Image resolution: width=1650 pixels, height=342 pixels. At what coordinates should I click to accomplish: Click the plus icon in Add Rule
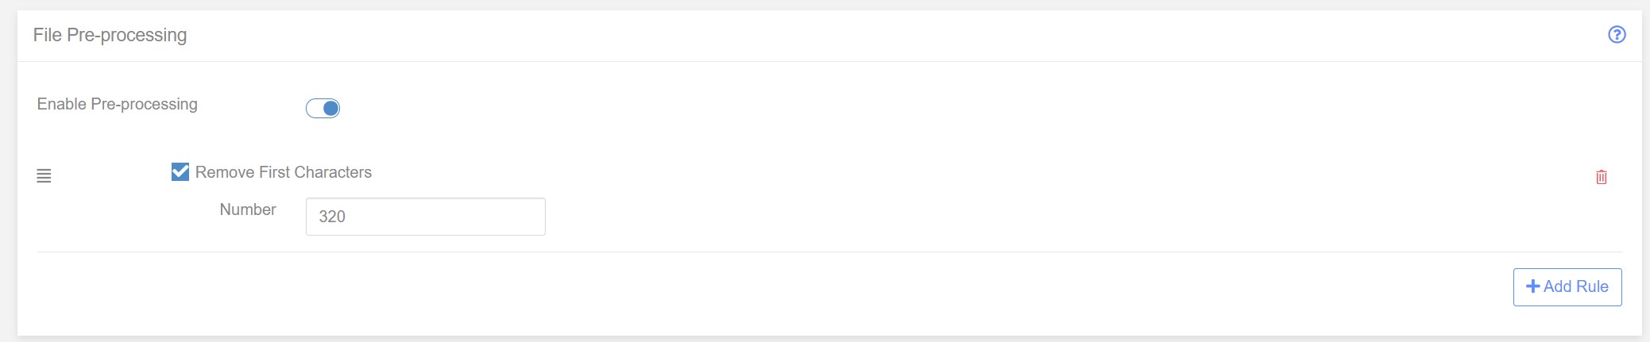[x=1533, y=286]
